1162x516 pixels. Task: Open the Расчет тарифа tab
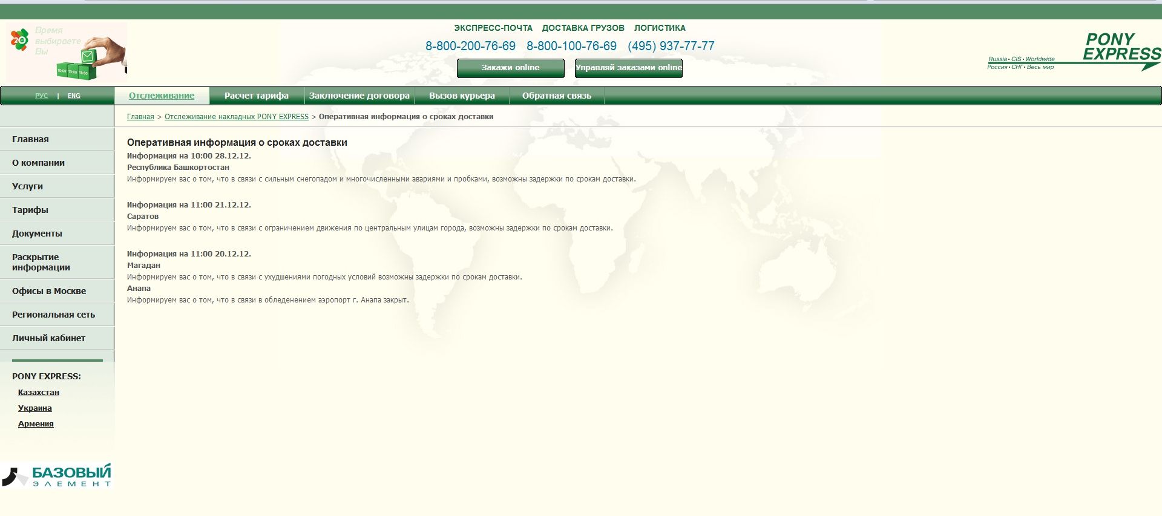257,96
